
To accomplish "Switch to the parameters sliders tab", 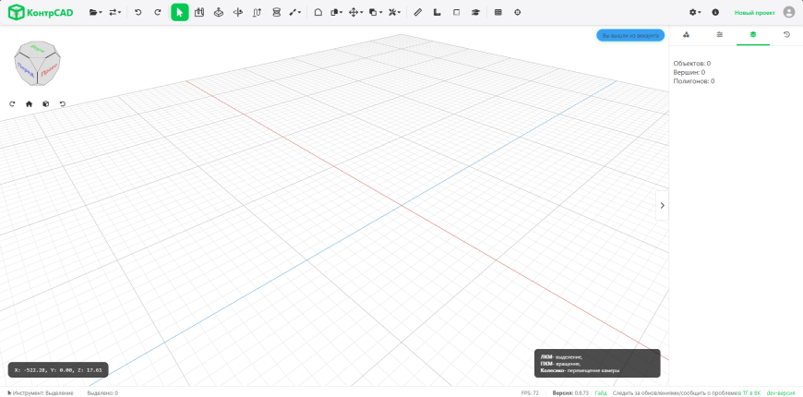I will [720, 35].
